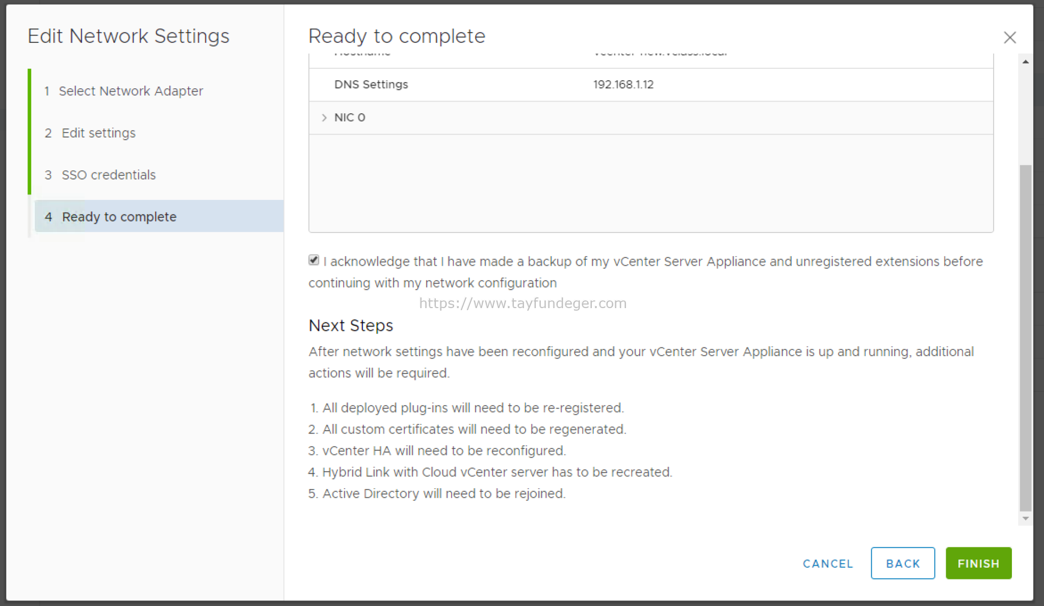Uncheck the backup acknowledgement checkbox

[313, 260]
